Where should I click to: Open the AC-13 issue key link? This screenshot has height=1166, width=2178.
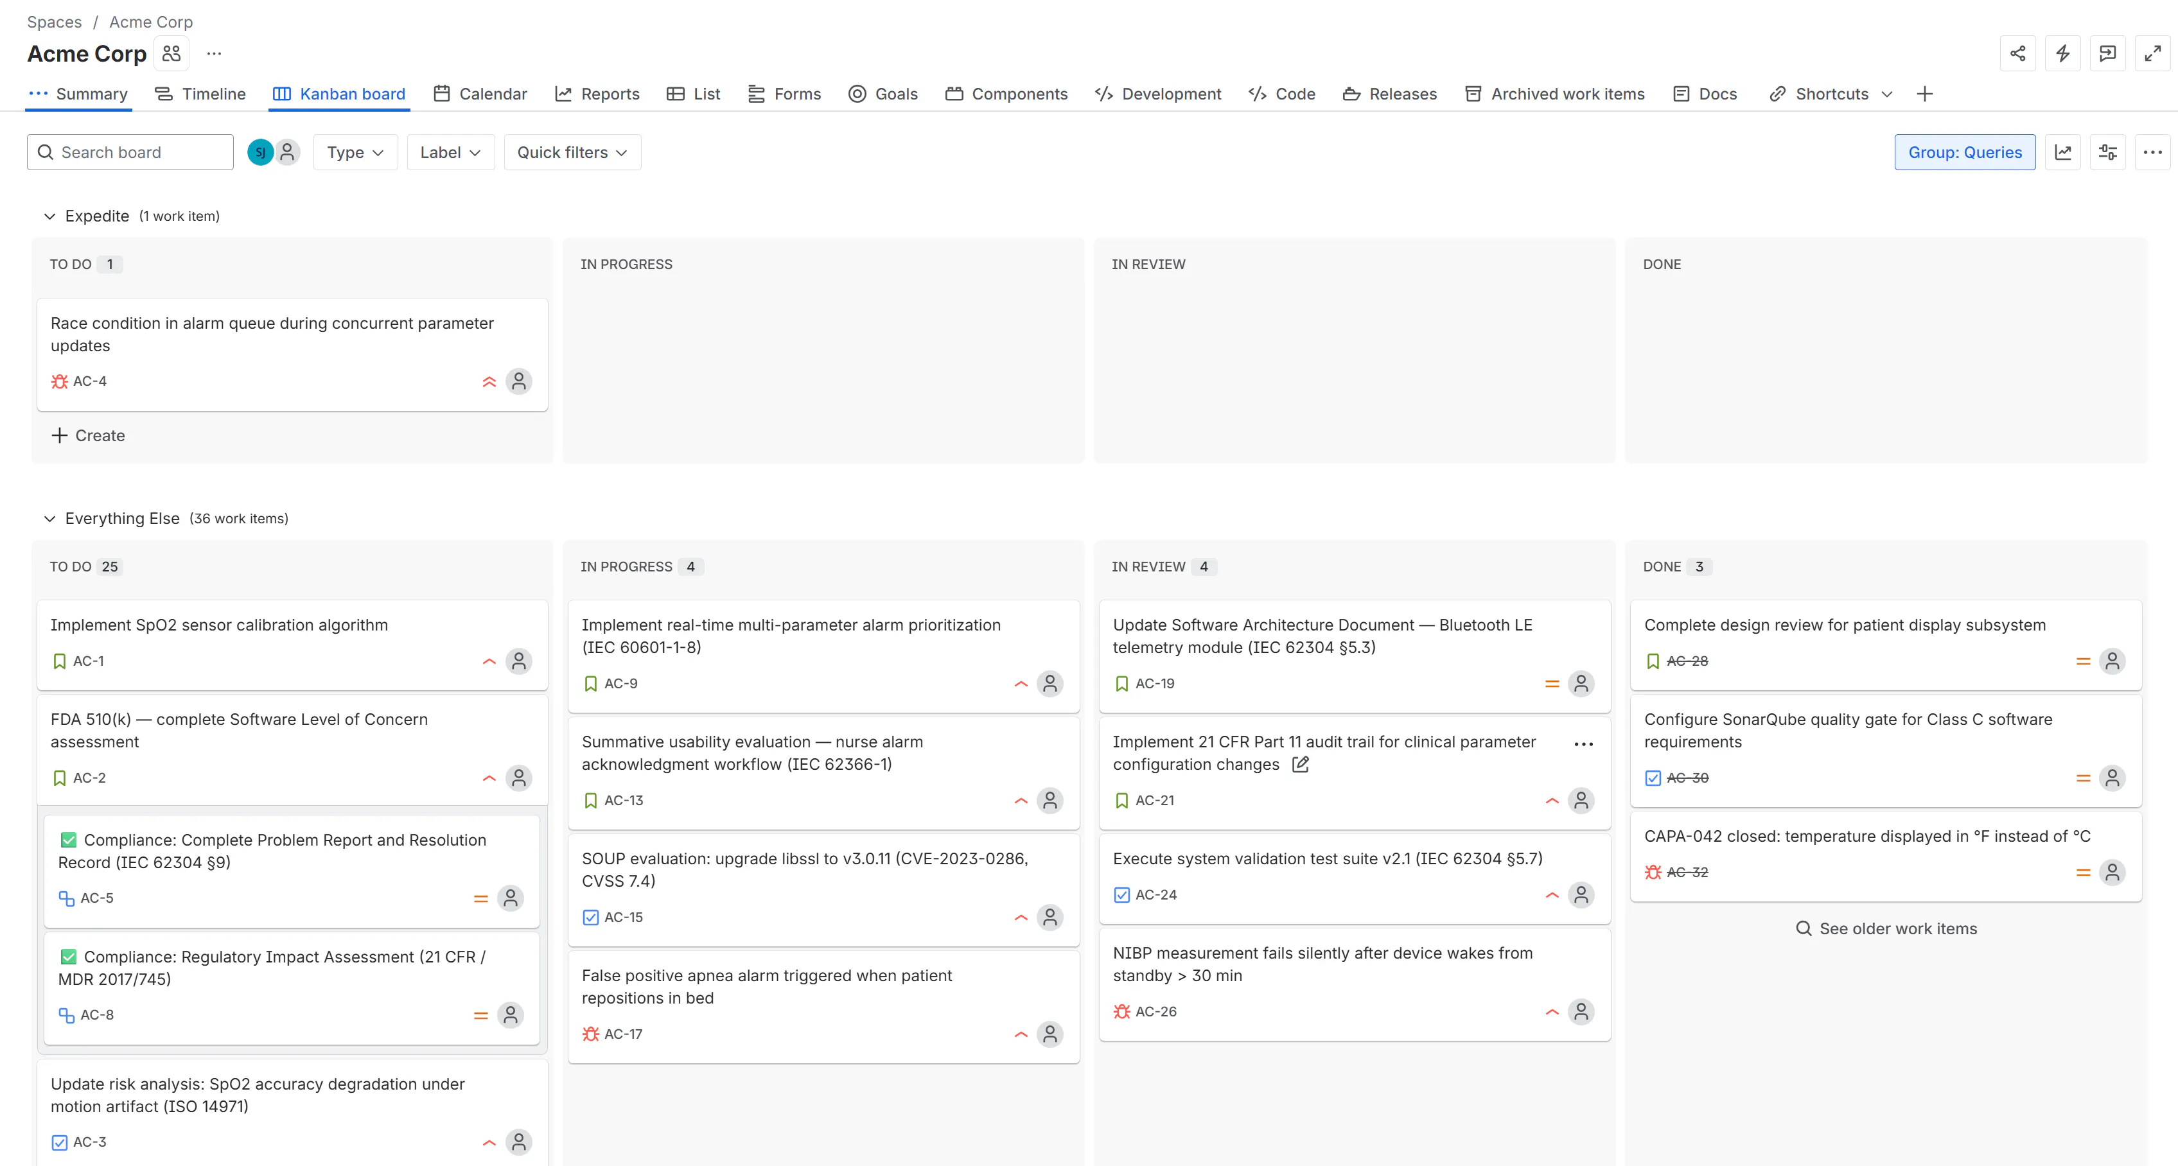(624, 800)
